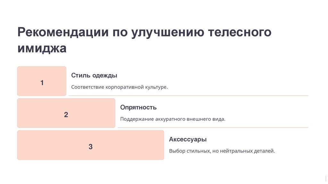Click the word "Поддержание" under Опрятность
This screenshot has height=184, width=328.
(x=137, y=119)
